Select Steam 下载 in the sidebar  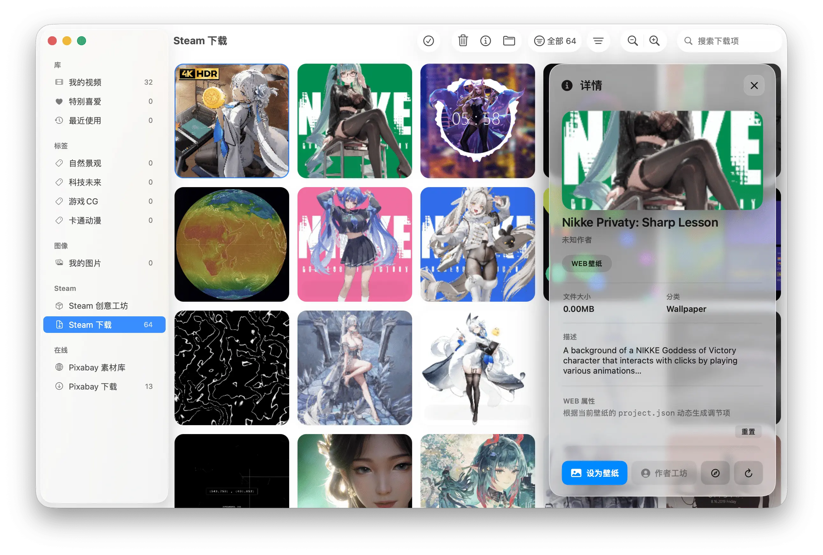tap(104, 325)
